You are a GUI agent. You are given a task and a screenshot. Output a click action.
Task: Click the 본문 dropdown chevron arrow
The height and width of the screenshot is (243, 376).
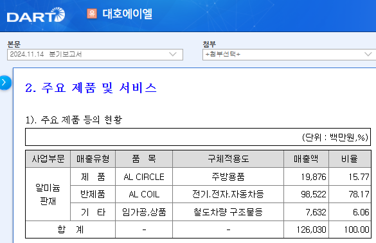(173, 54)
